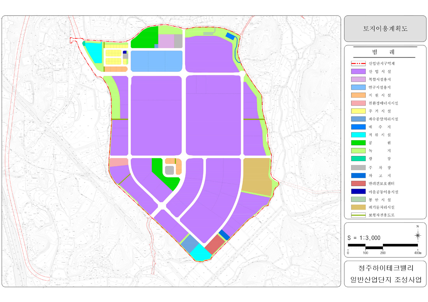The width and height of the screenshot is (428, 302).
Task: Click the north arrow compass symbol
Action: (x=417, y=235)
